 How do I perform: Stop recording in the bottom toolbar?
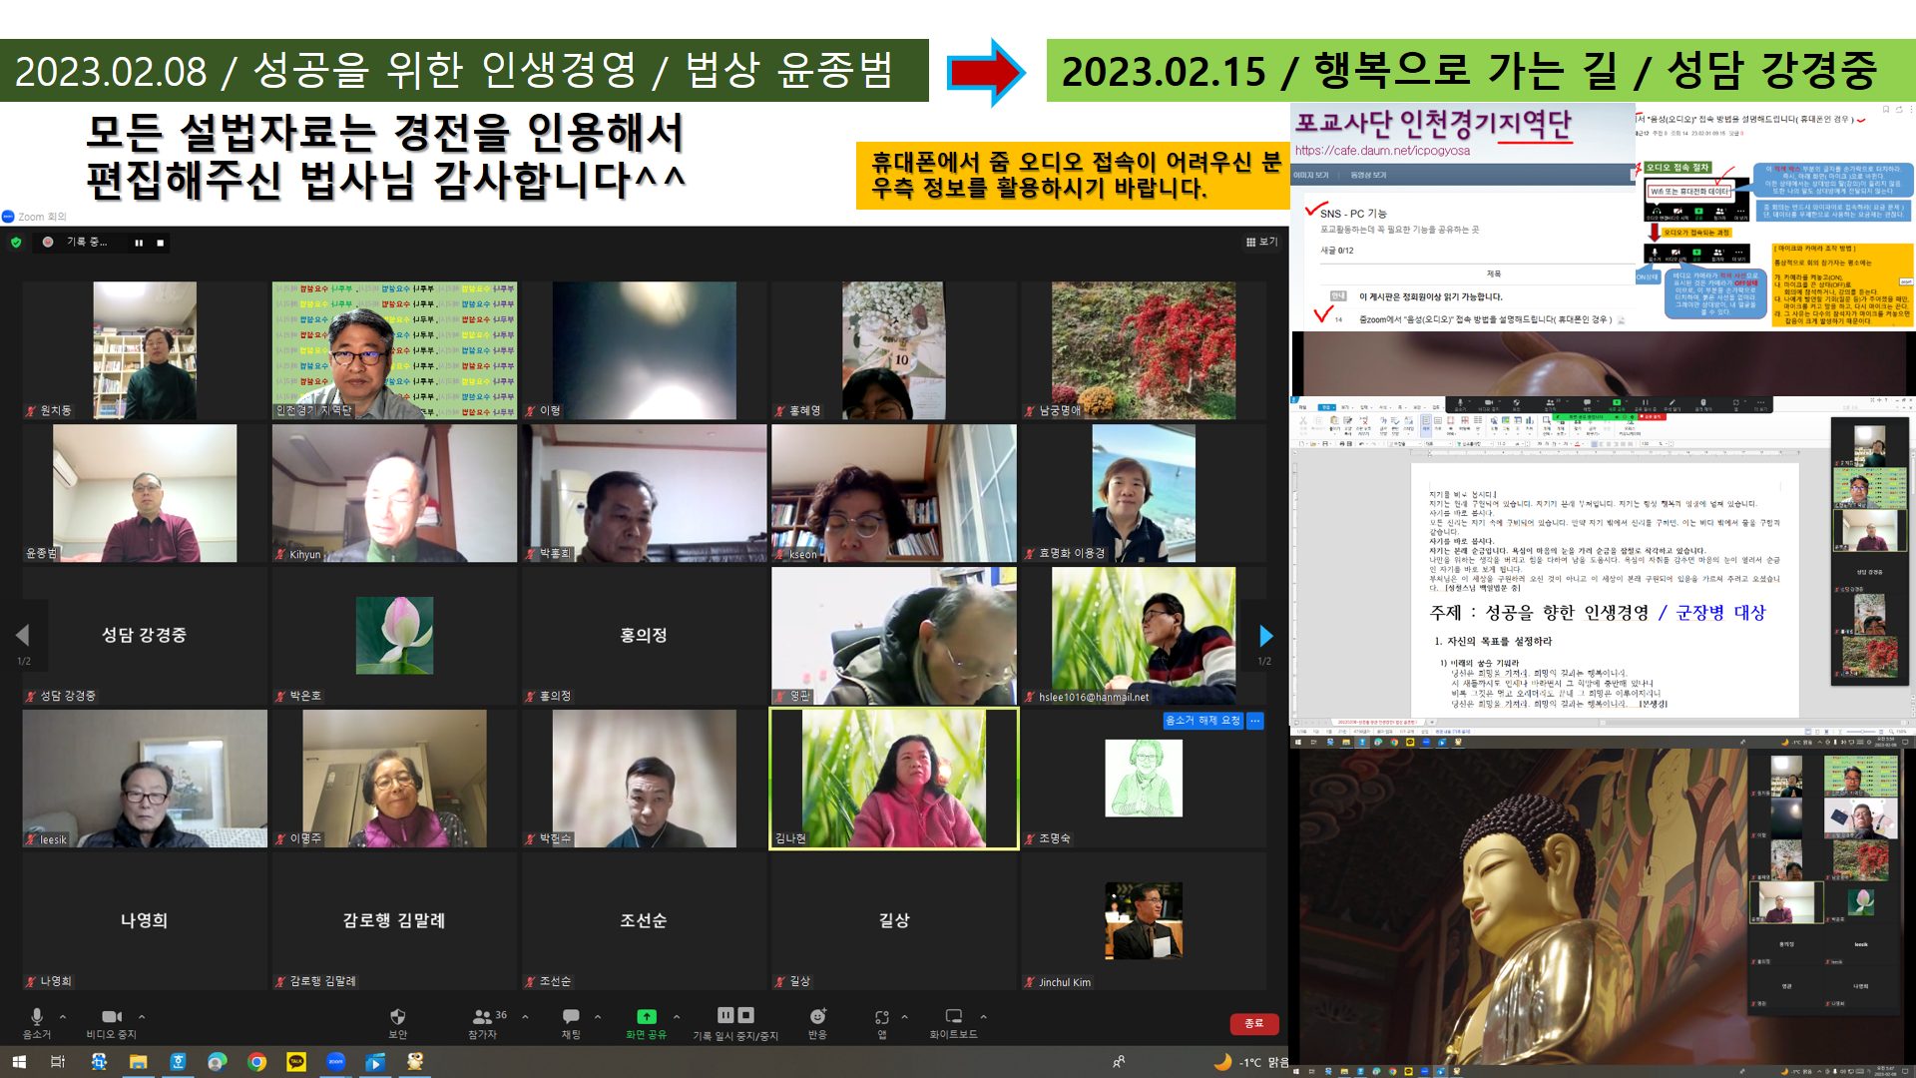pos(746,1014)
